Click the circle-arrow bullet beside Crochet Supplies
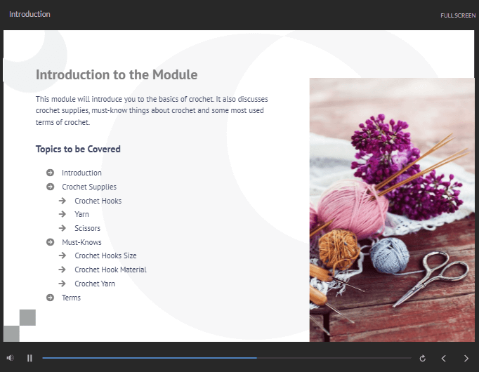The image size is (479, 372). (x=50, y=187)
